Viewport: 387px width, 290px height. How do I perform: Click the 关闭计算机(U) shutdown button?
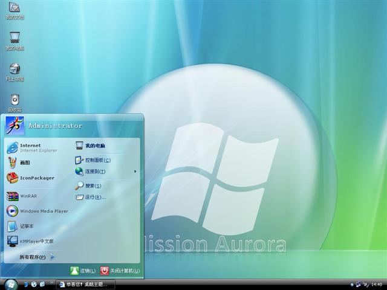pos(120,271)
